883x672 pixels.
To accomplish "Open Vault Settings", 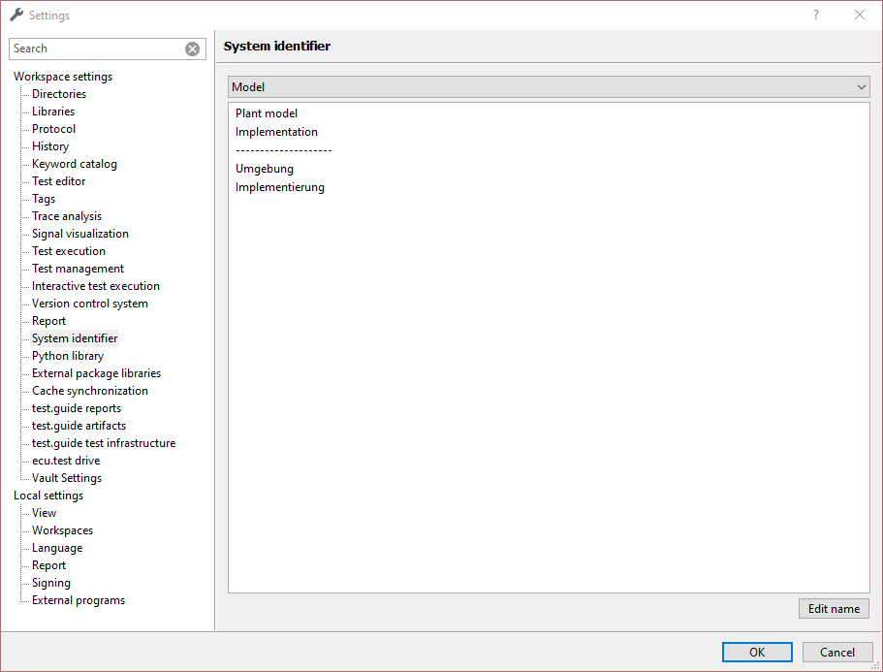I will [x=67, y=478].
